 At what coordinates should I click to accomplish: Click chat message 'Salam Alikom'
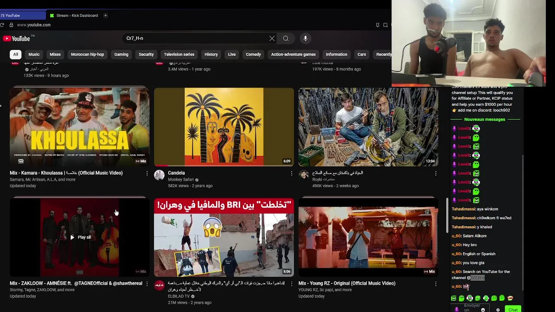click(x=475, y=236)
